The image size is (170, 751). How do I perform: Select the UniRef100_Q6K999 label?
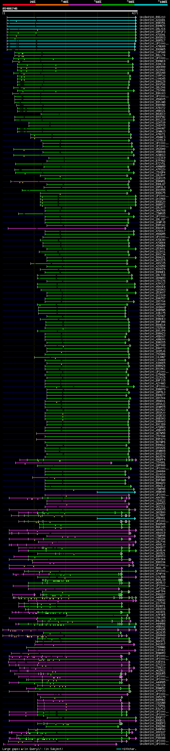pos(152,67)
